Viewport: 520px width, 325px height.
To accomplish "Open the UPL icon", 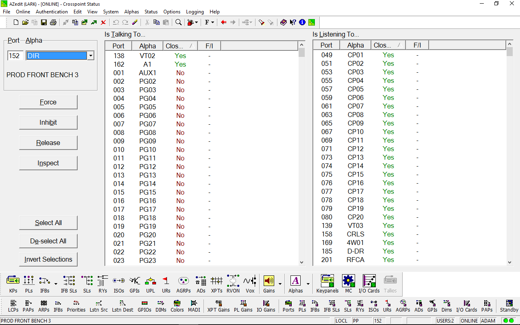I will pos(151,284).
